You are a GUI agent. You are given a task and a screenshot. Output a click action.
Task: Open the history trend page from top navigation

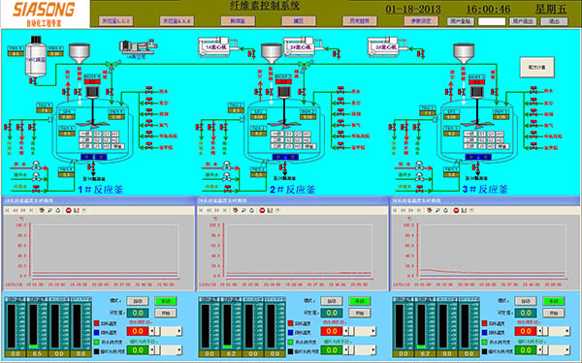(360, 21)
